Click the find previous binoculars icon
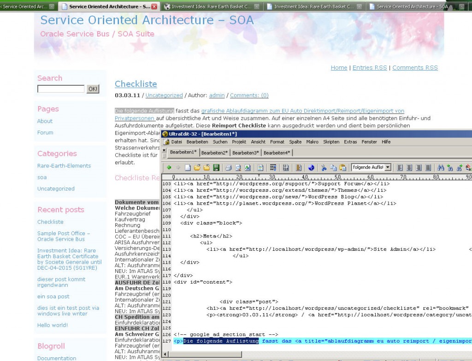The height and width of the screenshot is (361, 472). tap(450, 167)
